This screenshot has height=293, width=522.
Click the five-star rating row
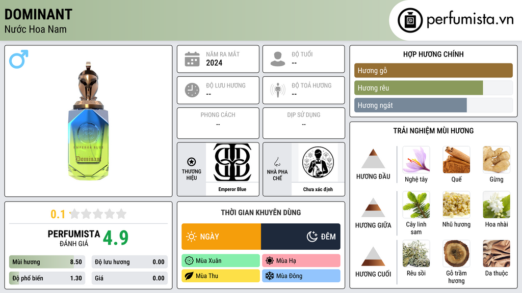click(x=98, y=214)
